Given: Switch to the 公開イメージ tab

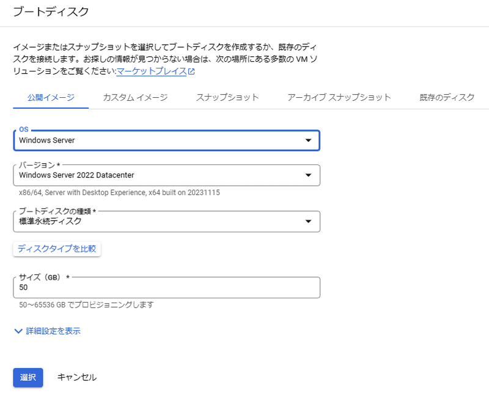Looking at the screenshot, I should pos(51,98).
